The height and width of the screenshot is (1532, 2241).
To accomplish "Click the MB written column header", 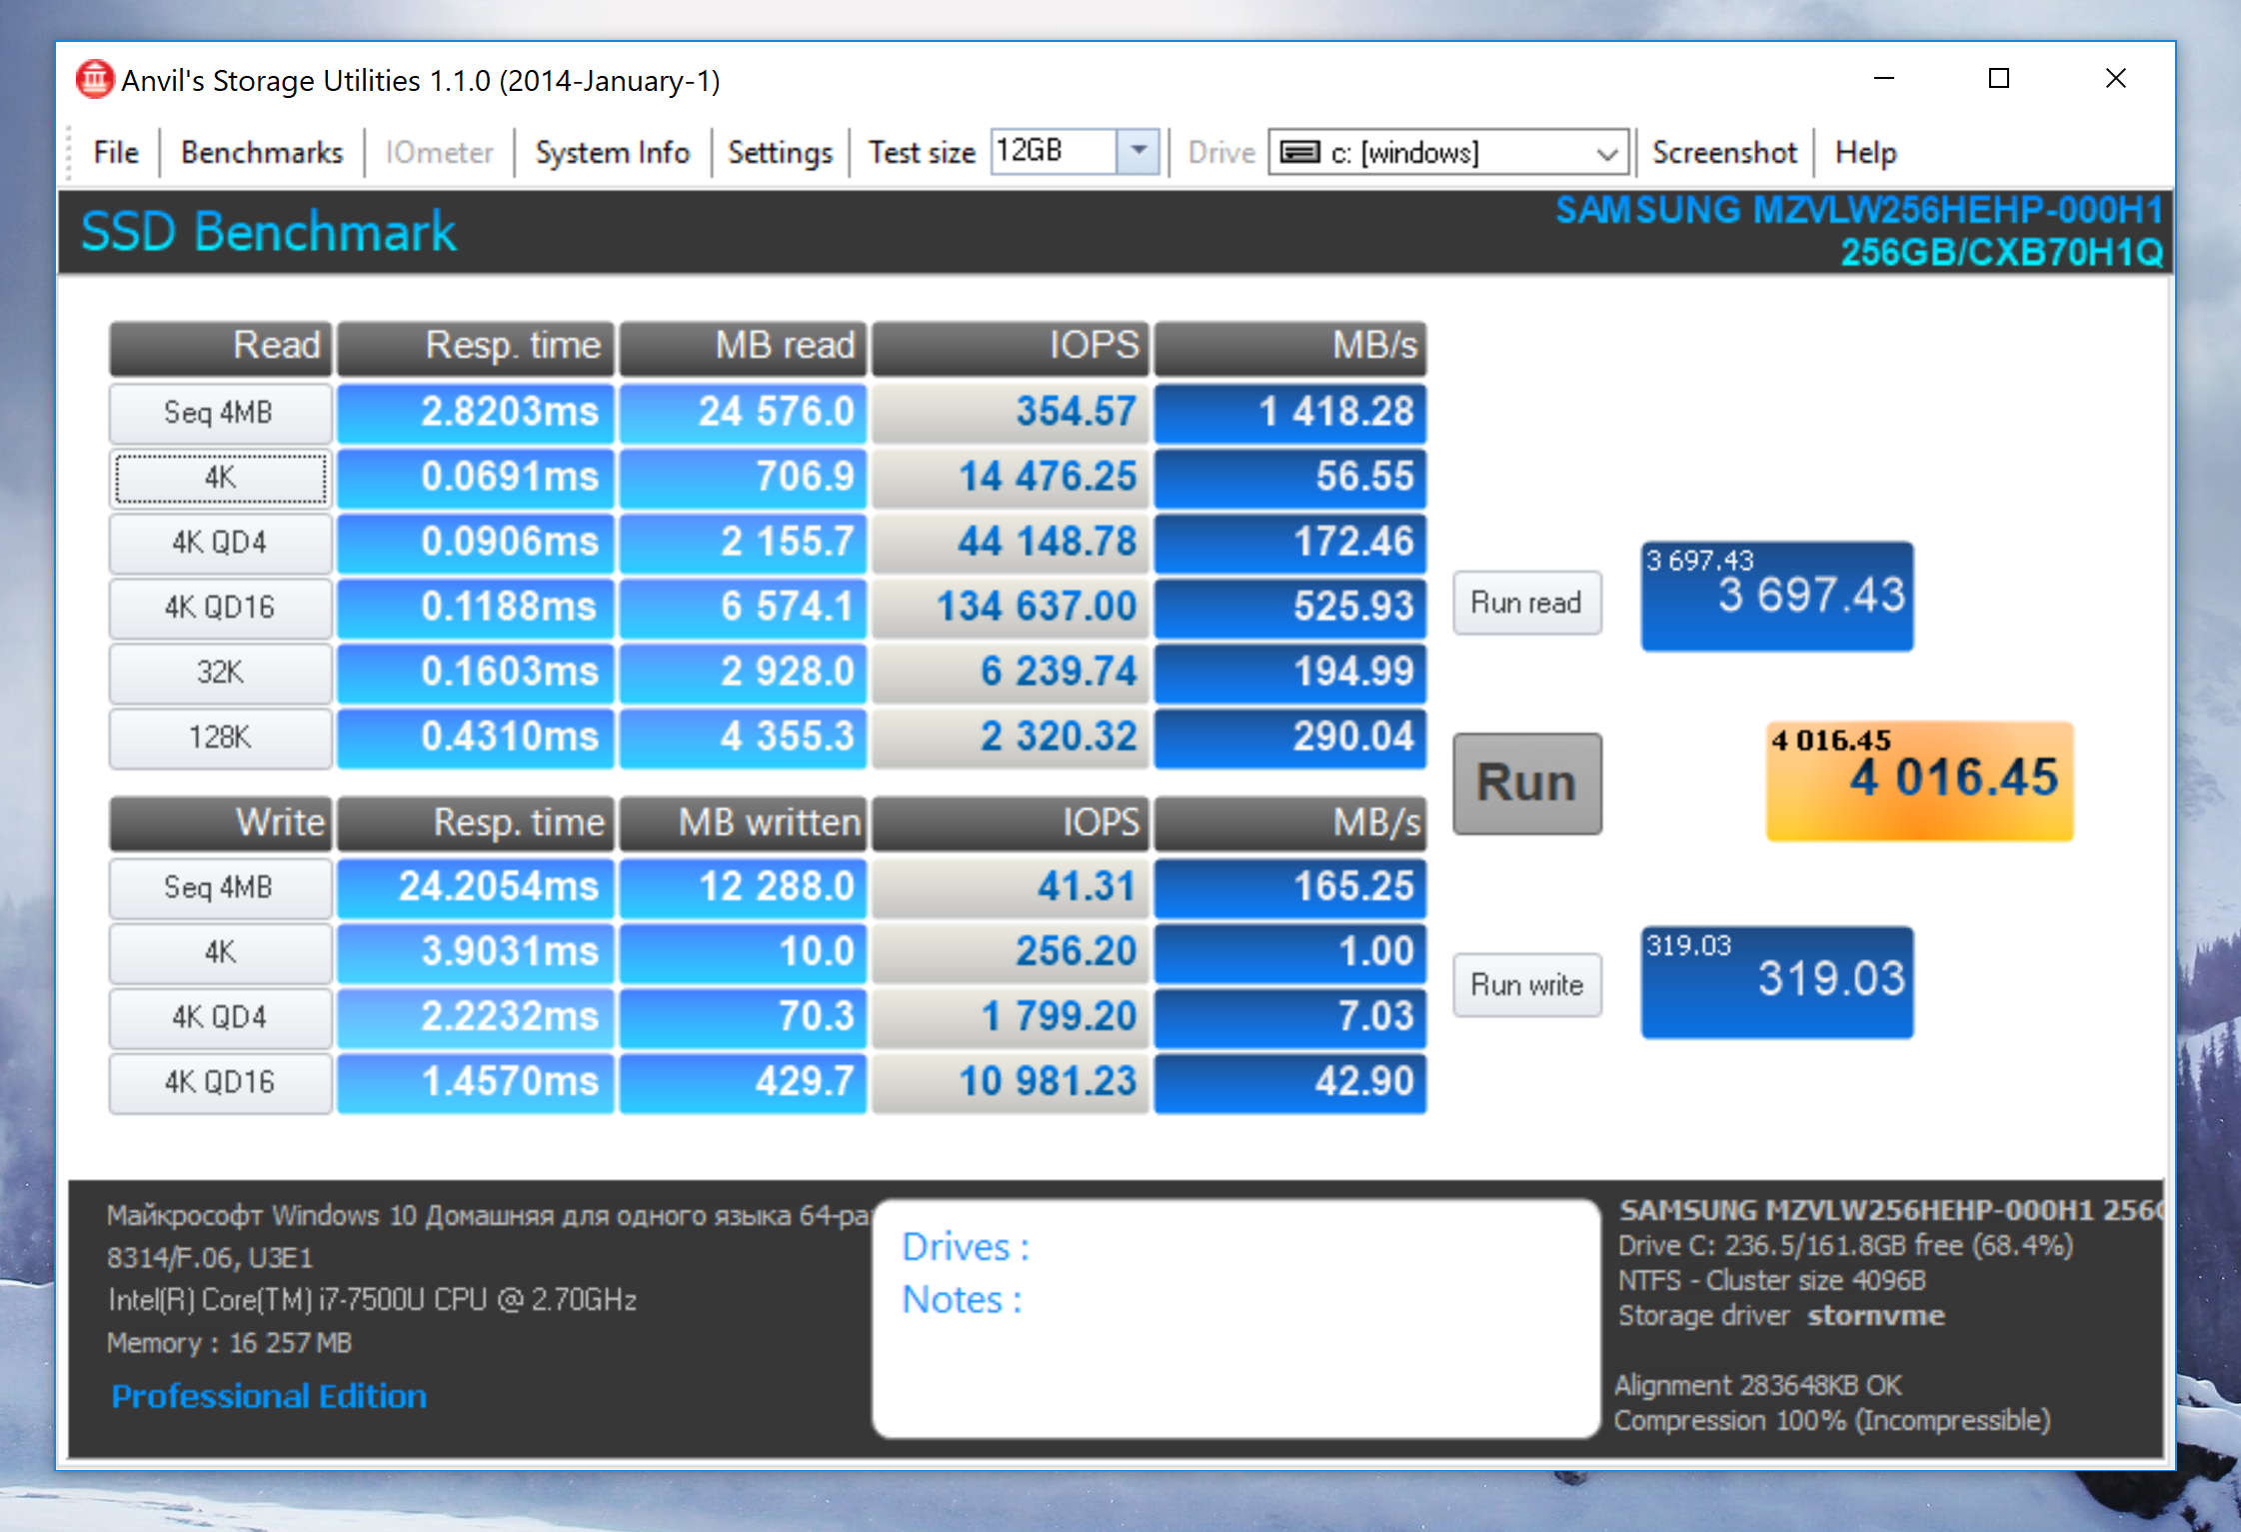I will (743, 823).
